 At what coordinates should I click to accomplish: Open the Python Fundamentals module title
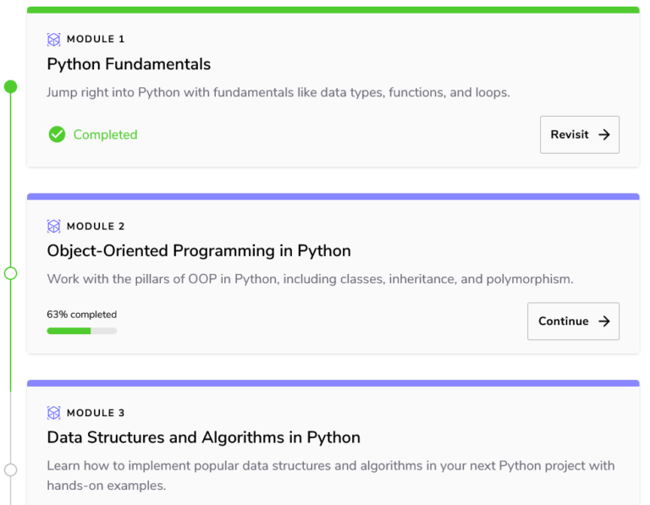point(129,64)
